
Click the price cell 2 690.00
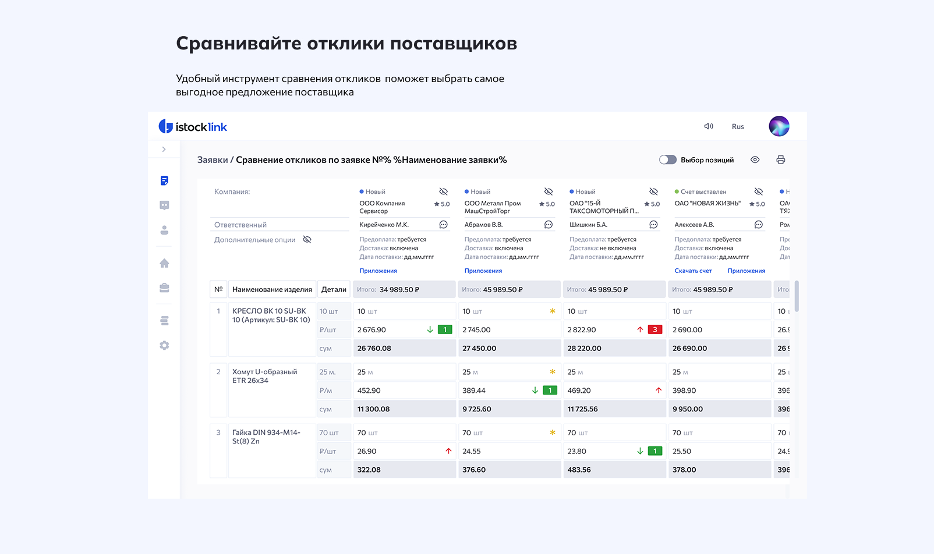720,330
